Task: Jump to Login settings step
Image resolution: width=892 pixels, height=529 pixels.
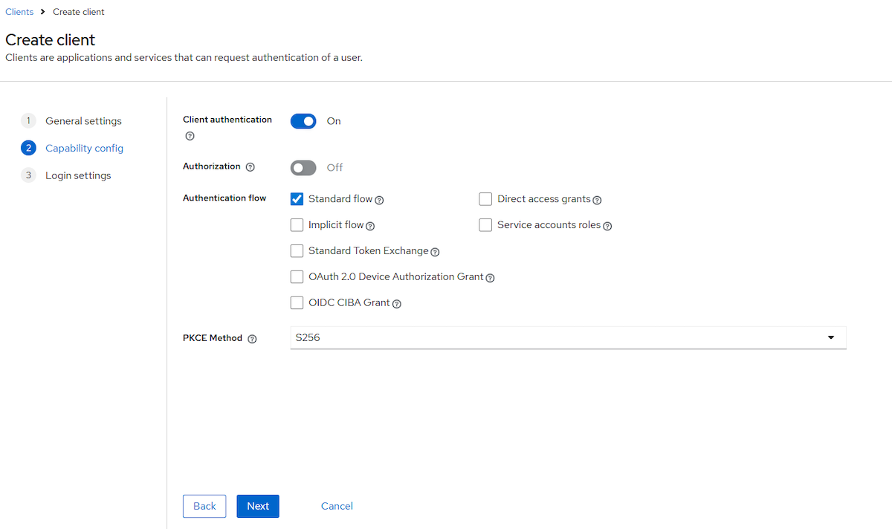Action: coord(78,176)
